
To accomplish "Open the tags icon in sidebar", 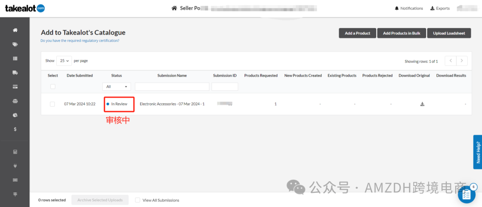I will (15, 45).
